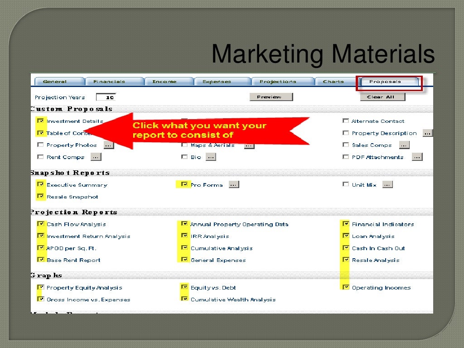Toggle the Financial Indicators checkbox
The height and width of the screenshot is (348, 464).
346,224
